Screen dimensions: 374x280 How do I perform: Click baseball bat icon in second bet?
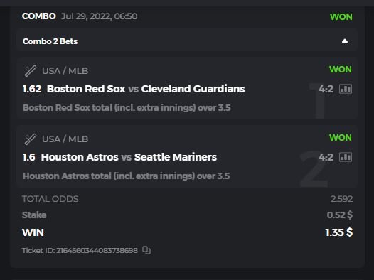31,139
